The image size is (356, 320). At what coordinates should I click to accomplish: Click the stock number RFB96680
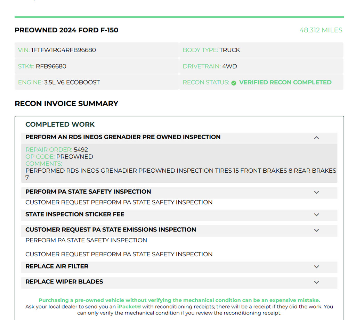(51, 67)
